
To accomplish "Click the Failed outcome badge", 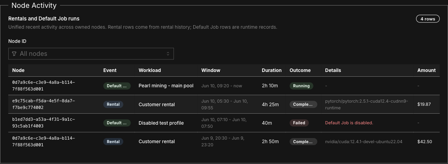I will coord(299,123).
